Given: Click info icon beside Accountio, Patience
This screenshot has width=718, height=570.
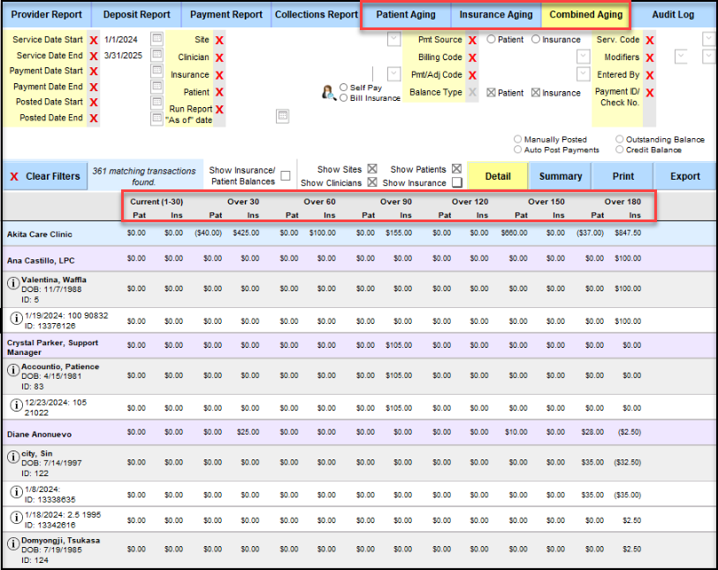Looking at the screenshot, I should point(13,370).
